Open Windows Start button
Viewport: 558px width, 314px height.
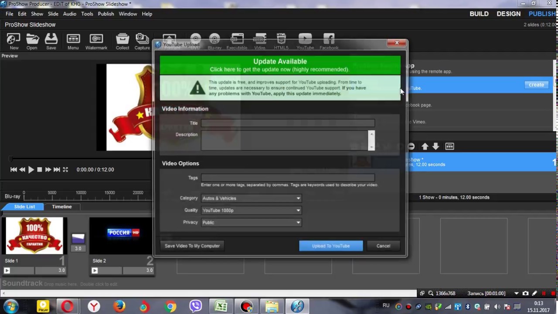(10, 307)
